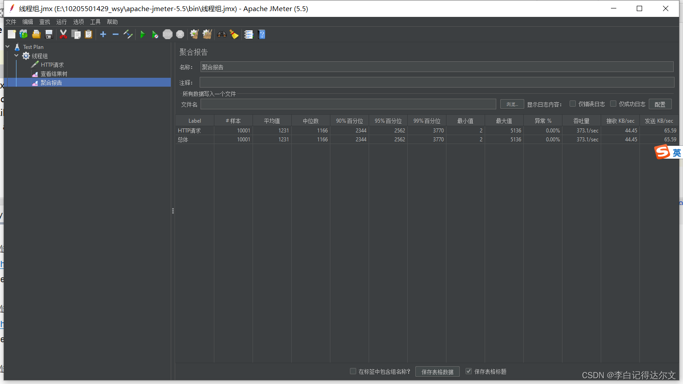This screenshot has height=384, width=683.
Task: Open the 文件 menu
Action: (x=11, y=22)
